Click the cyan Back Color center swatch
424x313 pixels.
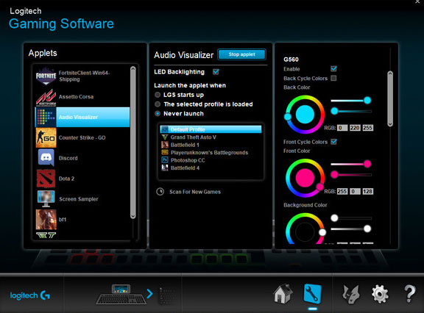click(305, 115)
